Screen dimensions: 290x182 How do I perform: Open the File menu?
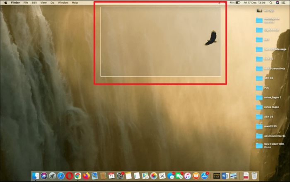26,2
